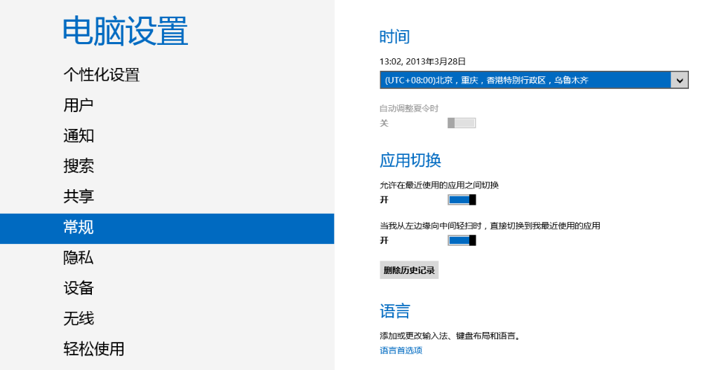Click the 13:02, 2013年3月28日 date text
The width and height of the screenshot is (724, 370).
pos(422,62)
